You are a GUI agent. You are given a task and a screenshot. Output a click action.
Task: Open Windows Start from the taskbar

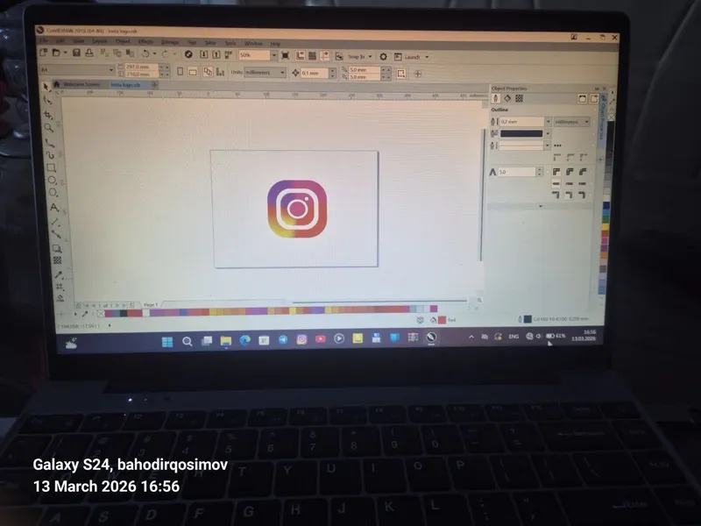(167, 342)
